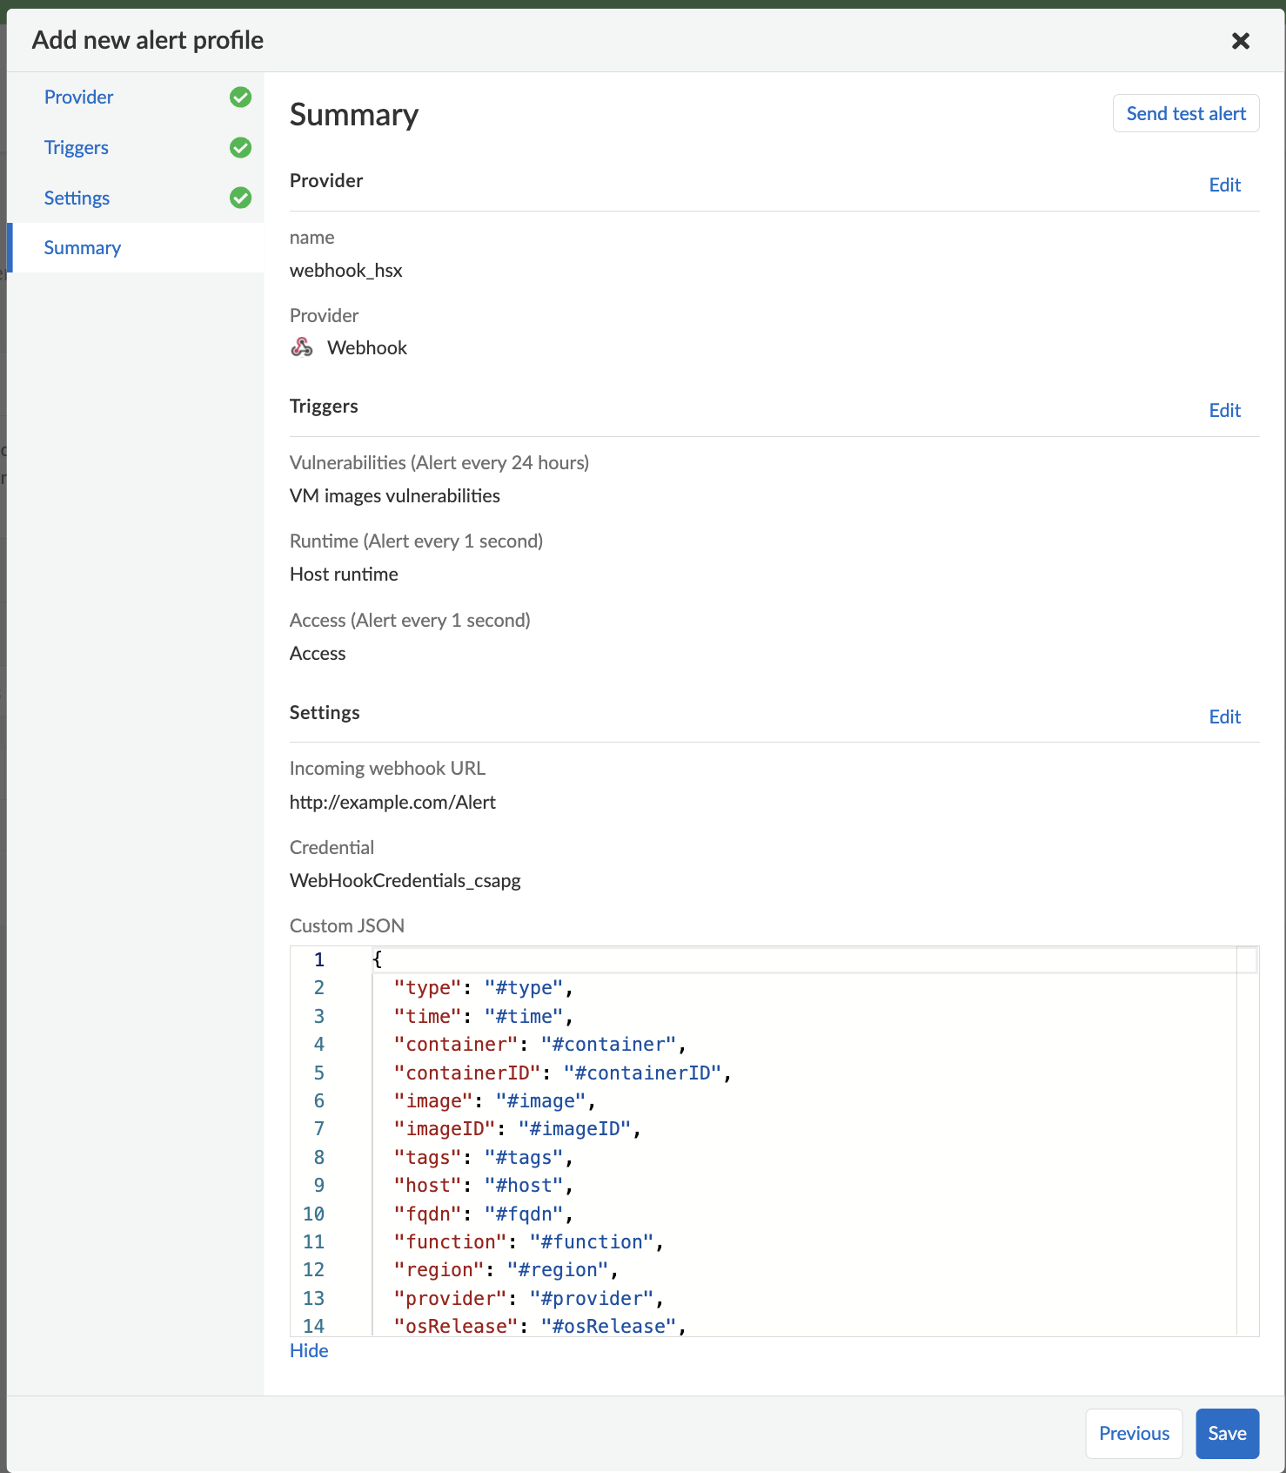Click the Runtime alert frequency label

(416, 541)
